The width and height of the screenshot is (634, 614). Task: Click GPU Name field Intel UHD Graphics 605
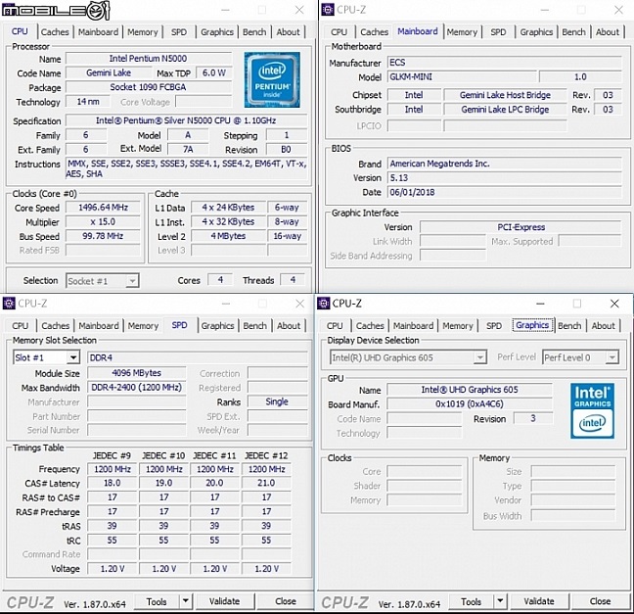[x=469, y=390]
